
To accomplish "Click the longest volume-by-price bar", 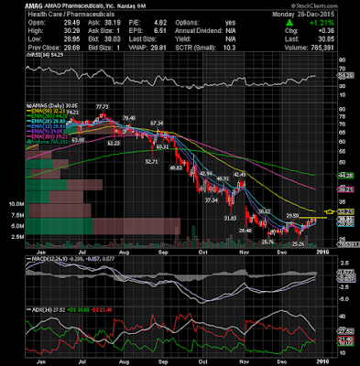I will (103, 227).
